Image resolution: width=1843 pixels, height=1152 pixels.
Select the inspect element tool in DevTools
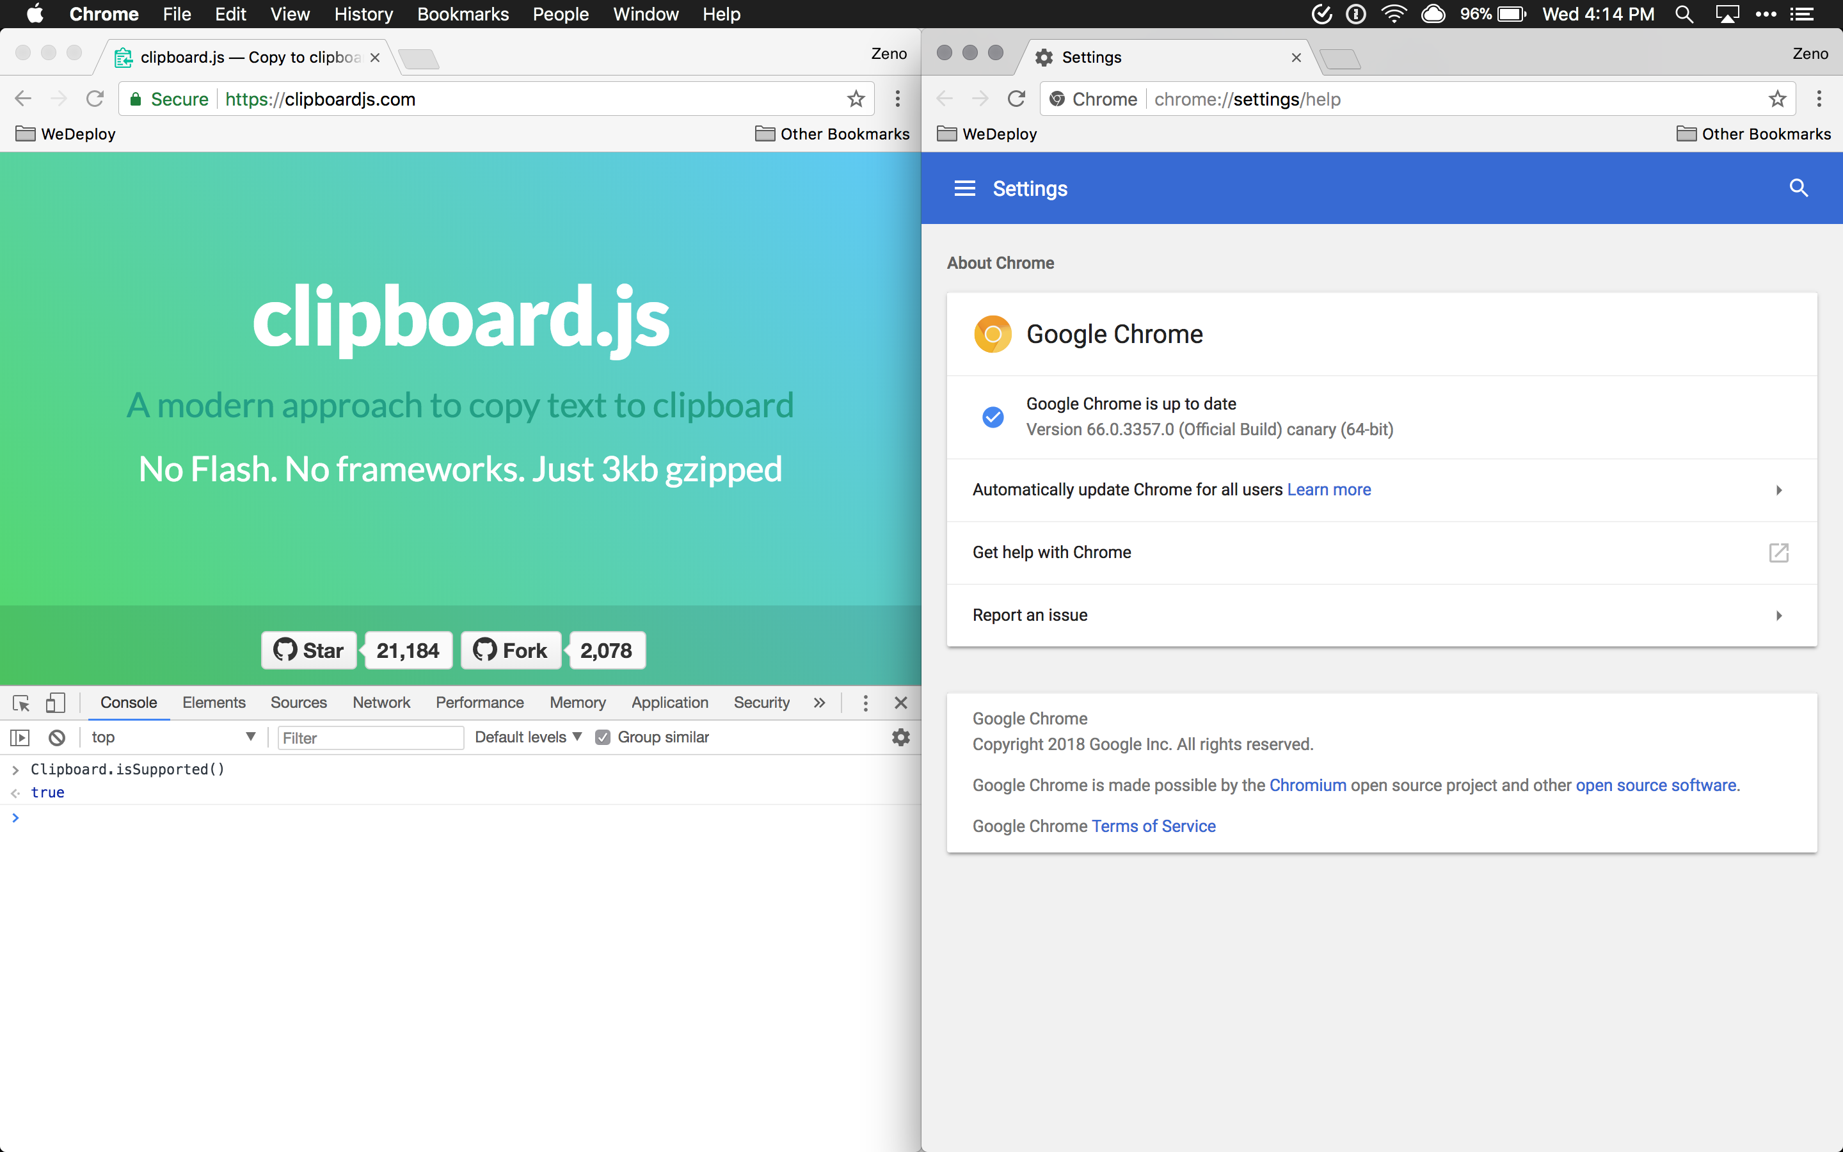(20, 703)
